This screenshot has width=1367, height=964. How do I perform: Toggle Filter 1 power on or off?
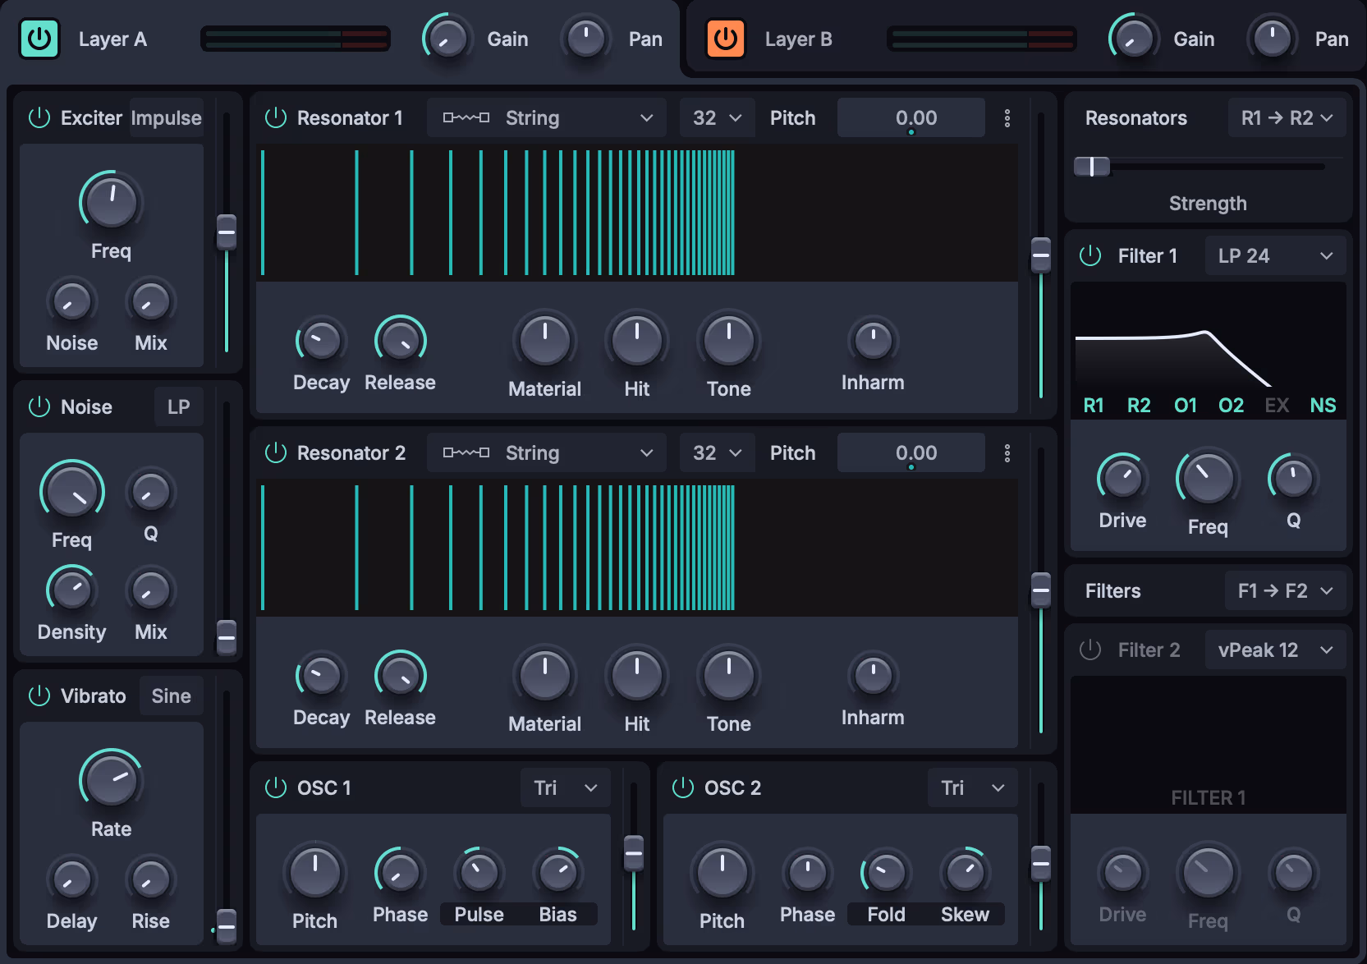1090,256
